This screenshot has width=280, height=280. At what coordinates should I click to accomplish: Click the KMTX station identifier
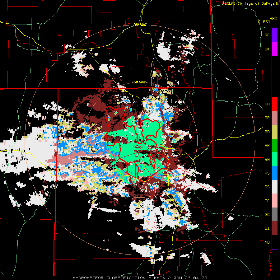coord(160,278)
